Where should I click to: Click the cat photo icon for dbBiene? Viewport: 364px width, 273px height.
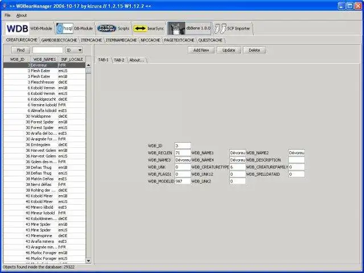(176, 28)
